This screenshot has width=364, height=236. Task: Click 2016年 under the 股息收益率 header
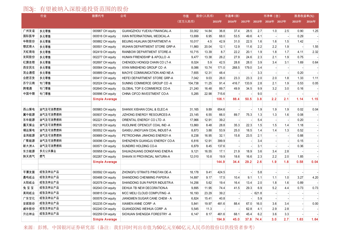(x=311, y=21)
